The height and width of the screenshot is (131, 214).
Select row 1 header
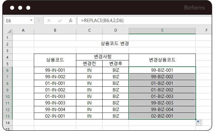(7, 38)
